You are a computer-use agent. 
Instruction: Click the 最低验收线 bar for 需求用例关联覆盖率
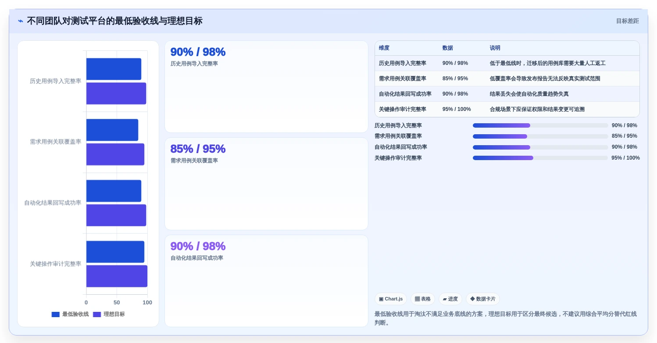pos(112,130)
